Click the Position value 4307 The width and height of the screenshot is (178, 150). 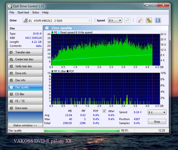coord(137,119)
